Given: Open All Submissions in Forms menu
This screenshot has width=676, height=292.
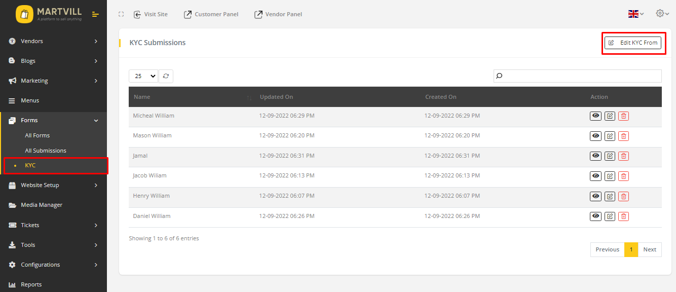Looking at the screenshot, I should [x=46, y=151].
